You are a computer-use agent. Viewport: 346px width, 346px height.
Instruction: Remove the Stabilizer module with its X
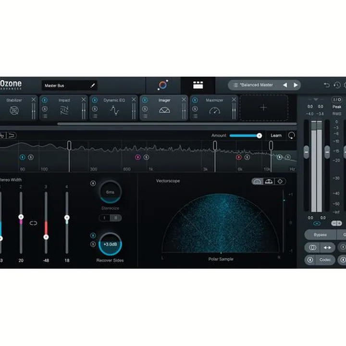tap(33, 100)
